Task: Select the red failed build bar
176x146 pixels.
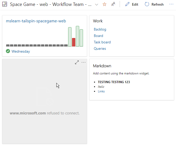Action: click(74, 42)
